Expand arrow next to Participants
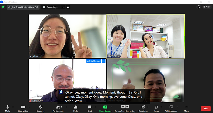 click(x=67, y=107)
